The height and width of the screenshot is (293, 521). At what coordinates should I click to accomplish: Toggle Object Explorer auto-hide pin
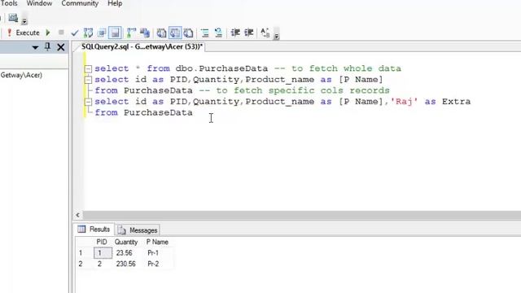[47, 47]
